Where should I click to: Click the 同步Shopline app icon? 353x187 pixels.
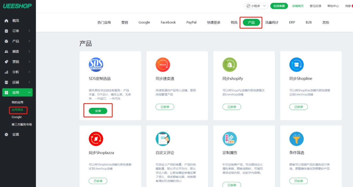(296, 65)
